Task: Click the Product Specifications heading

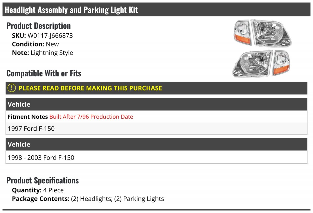Action: 43,180
